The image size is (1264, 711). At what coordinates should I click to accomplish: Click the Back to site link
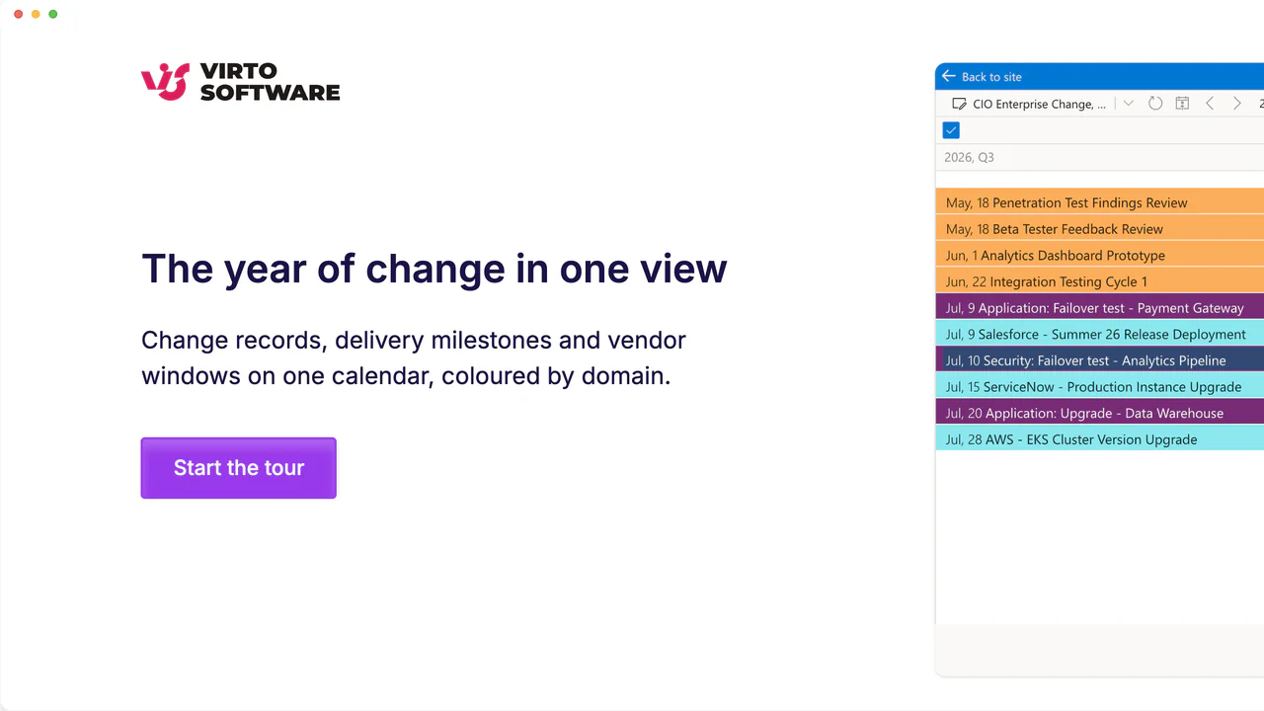point(991,77)
